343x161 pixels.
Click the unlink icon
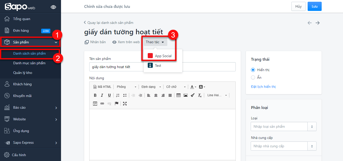click(x=109, y=104)
